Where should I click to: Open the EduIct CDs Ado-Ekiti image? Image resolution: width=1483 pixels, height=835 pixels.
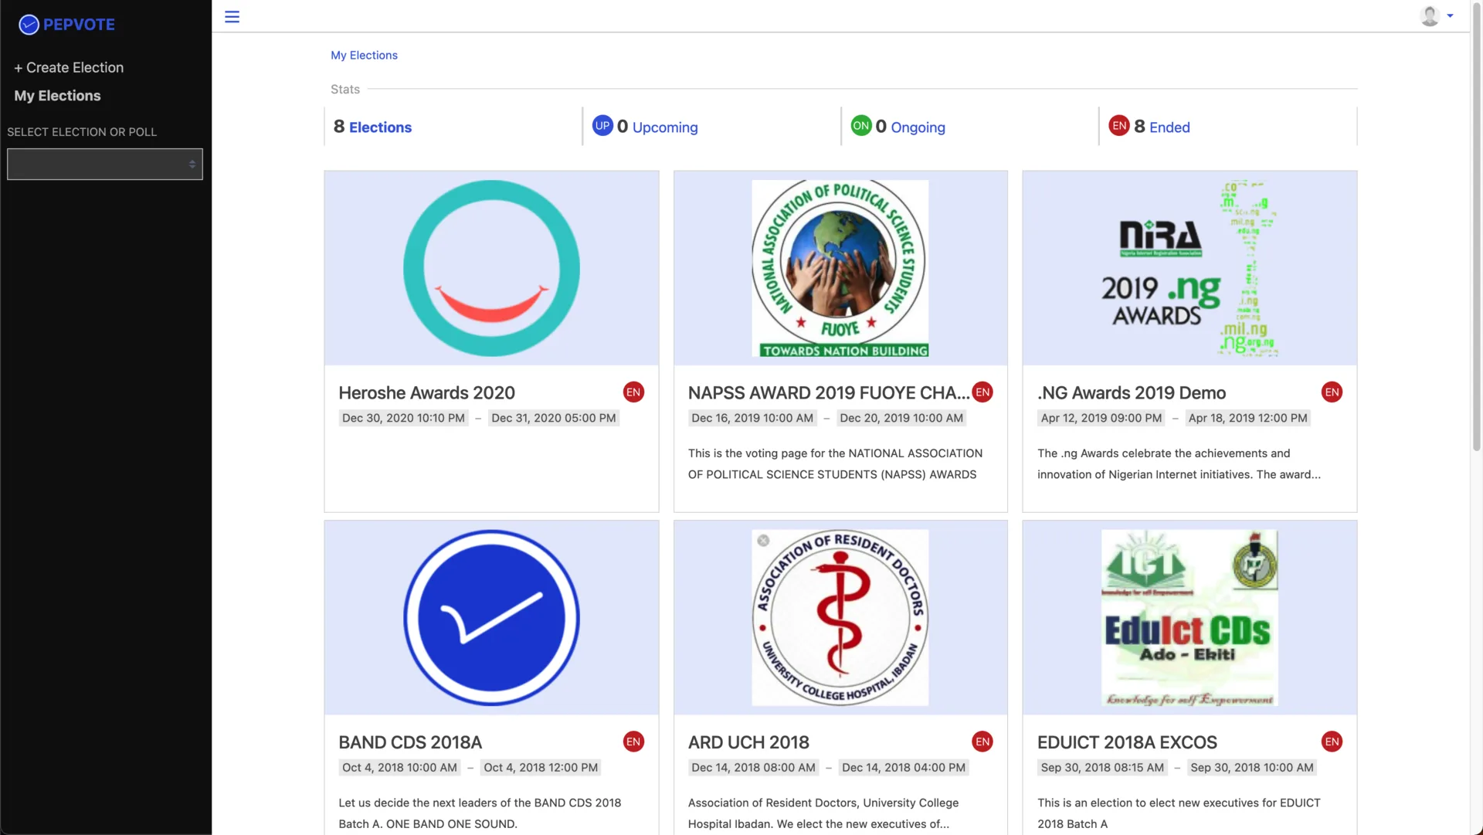tap(1189, 617)
